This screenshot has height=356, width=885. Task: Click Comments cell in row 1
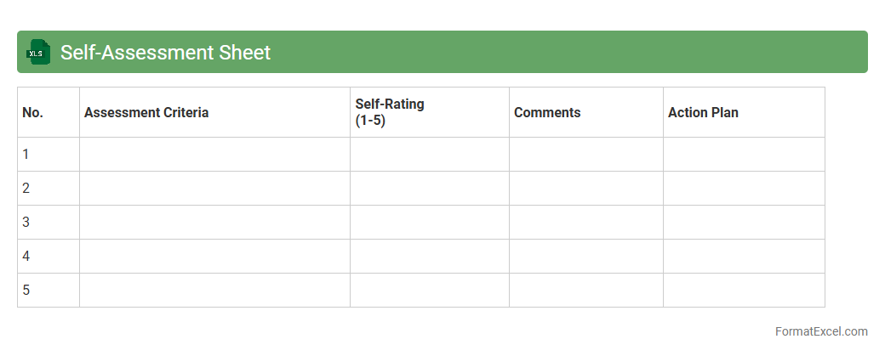pyautogui.click(x=585, y=155)
